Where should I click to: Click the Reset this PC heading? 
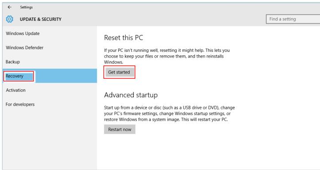click(x=123, y=38)
